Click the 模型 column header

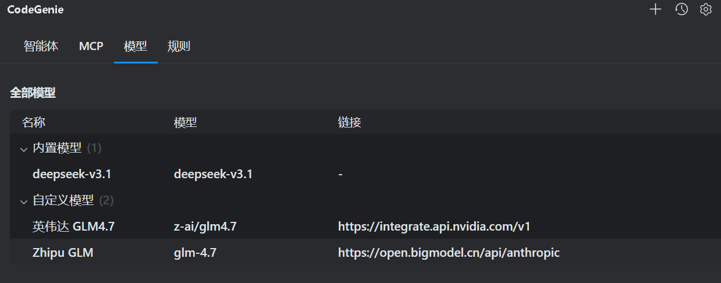(x=186, y=122)
